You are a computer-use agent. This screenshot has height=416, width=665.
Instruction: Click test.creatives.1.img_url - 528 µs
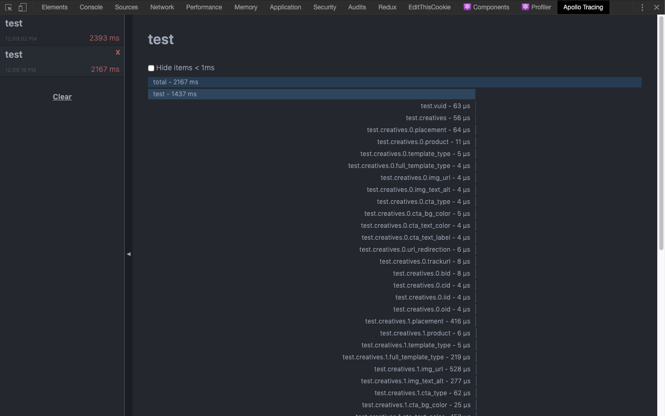tap(422, 369)
